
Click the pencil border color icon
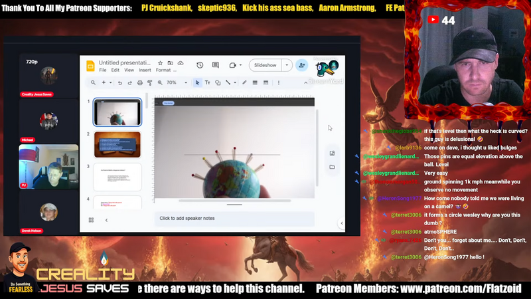coord(244,82)
